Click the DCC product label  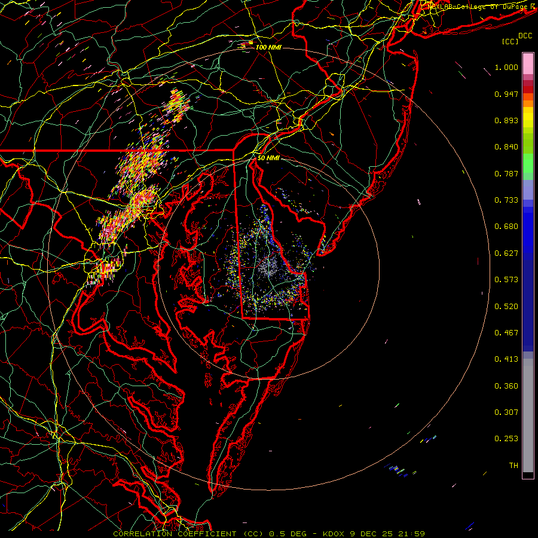[x=525, y=36]
